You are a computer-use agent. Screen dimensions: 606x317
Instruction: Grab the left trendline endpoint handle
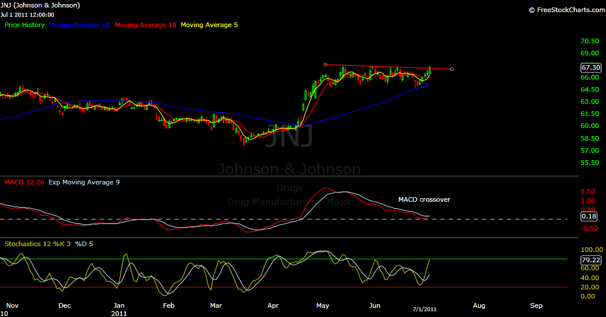326,65
